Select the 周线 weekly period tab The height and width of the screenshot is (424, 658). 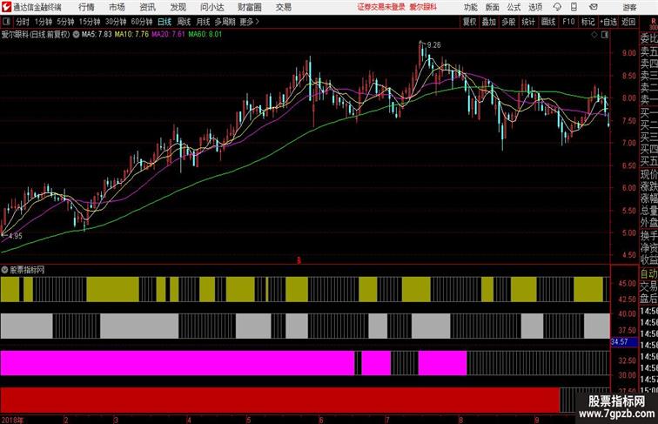184,22
